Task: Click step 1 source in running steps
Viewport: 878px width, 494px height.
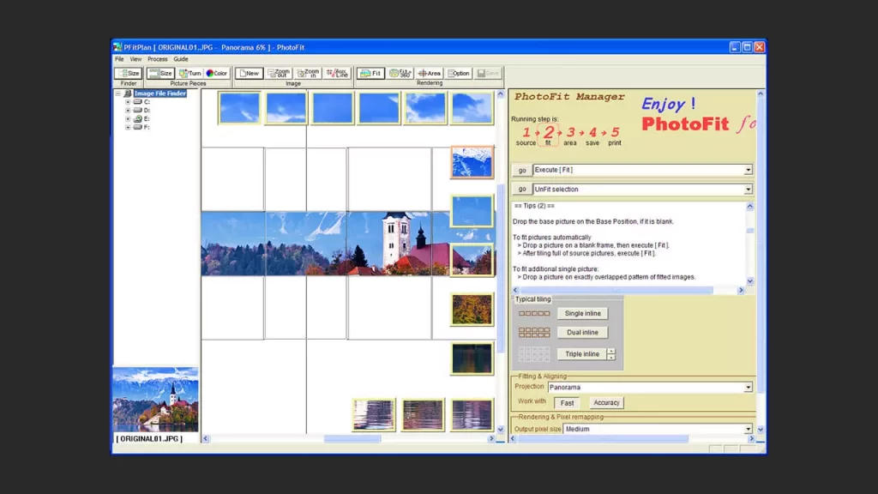Action: [x=526, y=136]
